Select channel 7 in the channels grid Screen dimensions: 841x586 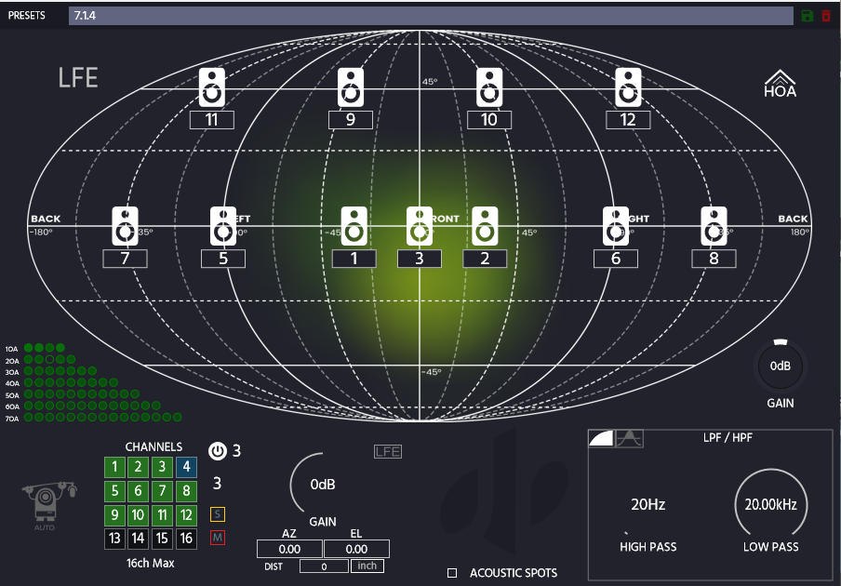click(162, 491)
